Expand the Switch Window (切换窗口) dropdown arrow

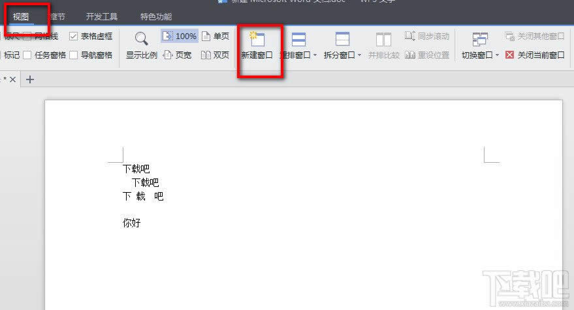tap(498, 56)
